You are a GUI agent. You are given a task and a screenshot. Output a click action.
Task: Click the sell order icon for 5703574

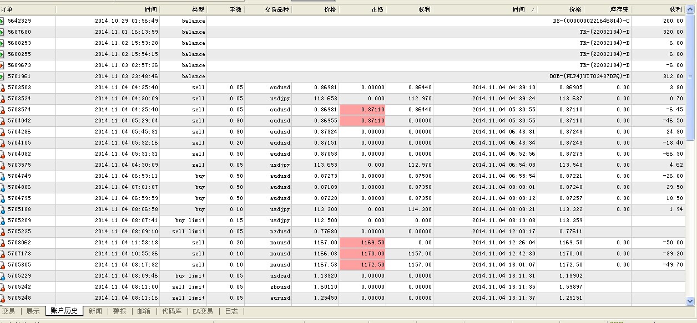tap(2, 110)
